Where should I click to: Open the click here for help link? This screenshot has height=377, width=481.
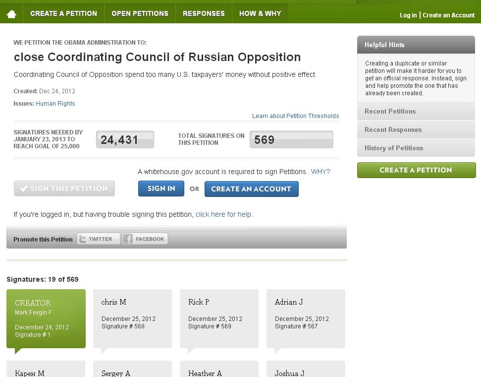click(x=224, y=214)
